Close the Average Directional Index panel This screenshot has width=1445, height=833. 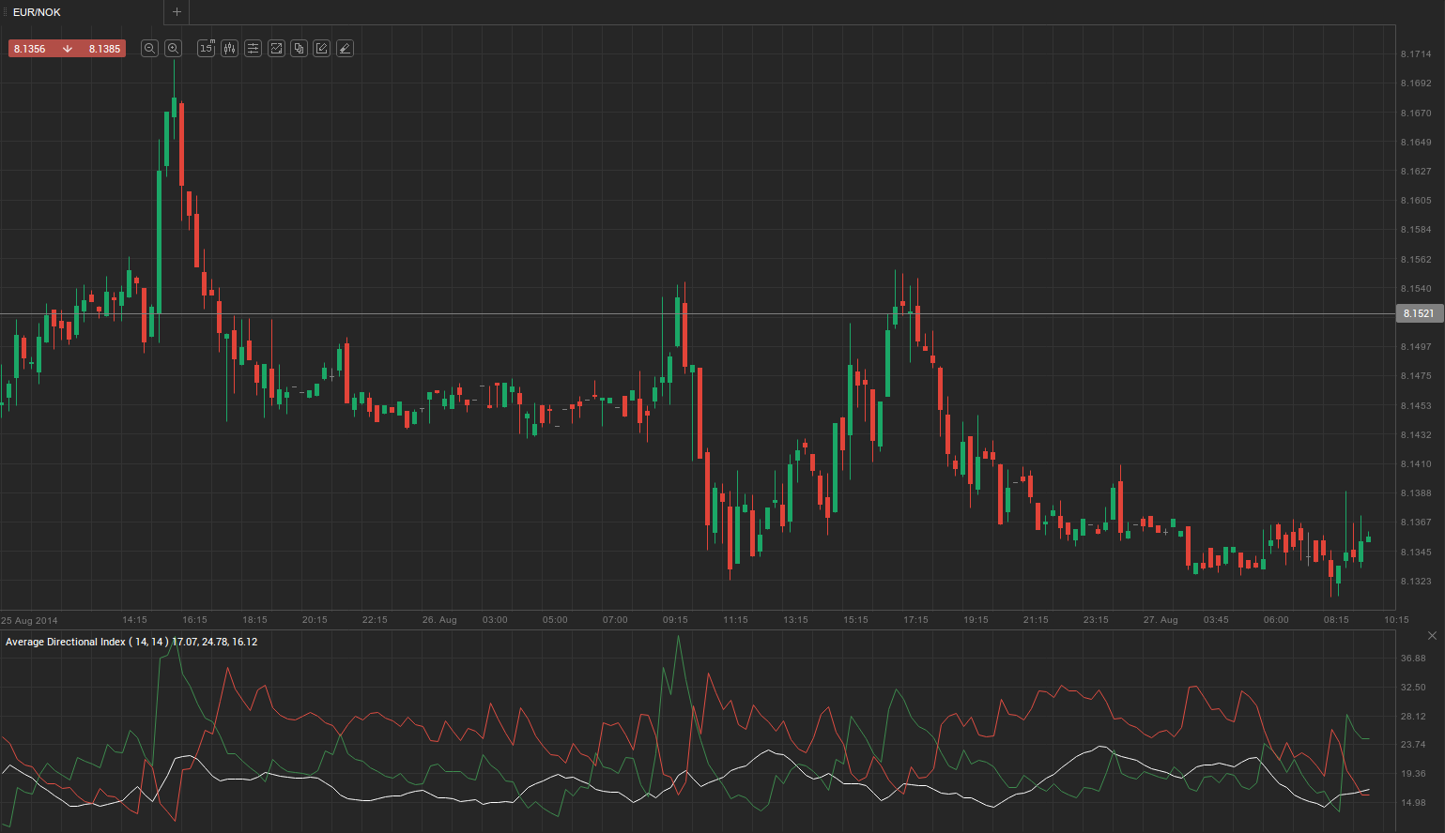1432,636
